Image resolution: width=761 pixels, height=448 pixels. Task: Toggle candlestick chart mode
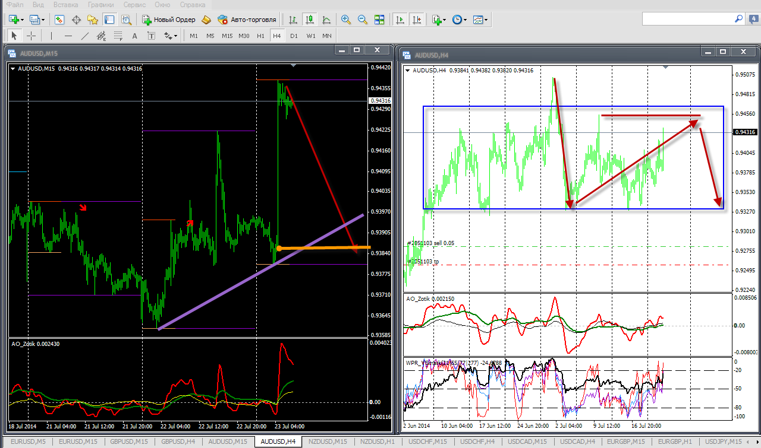pyautogui.click(x=309, y=20)
